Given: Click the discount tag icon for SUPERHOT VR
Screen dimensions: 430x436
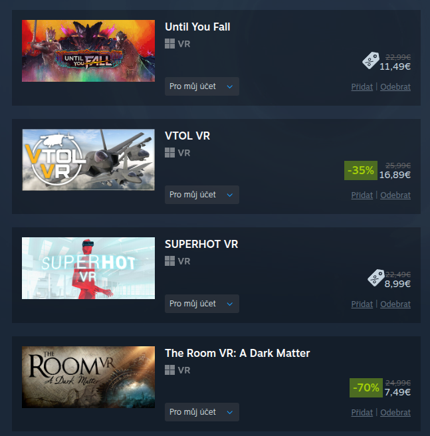Looking at the screenshot, I should pyautogui.click(x=376, y=278).
